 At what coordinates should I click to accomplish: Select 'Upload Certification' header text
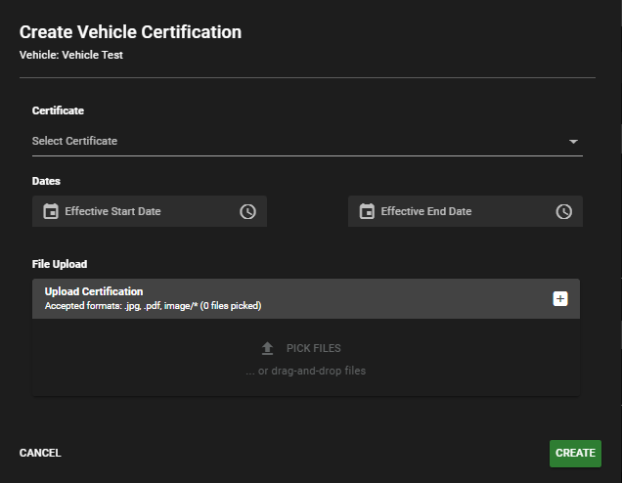[x=94, y=291]
